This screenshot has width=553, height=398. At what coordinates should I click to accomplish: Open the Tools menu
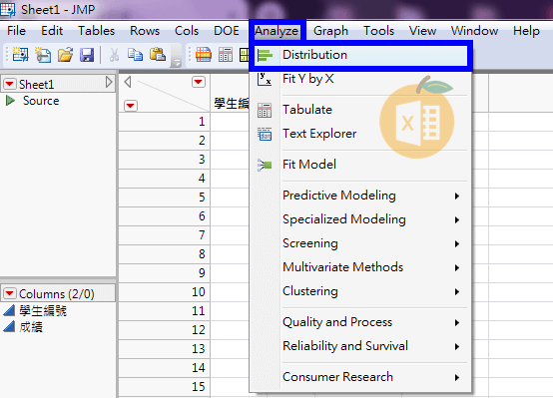point(378,31)
